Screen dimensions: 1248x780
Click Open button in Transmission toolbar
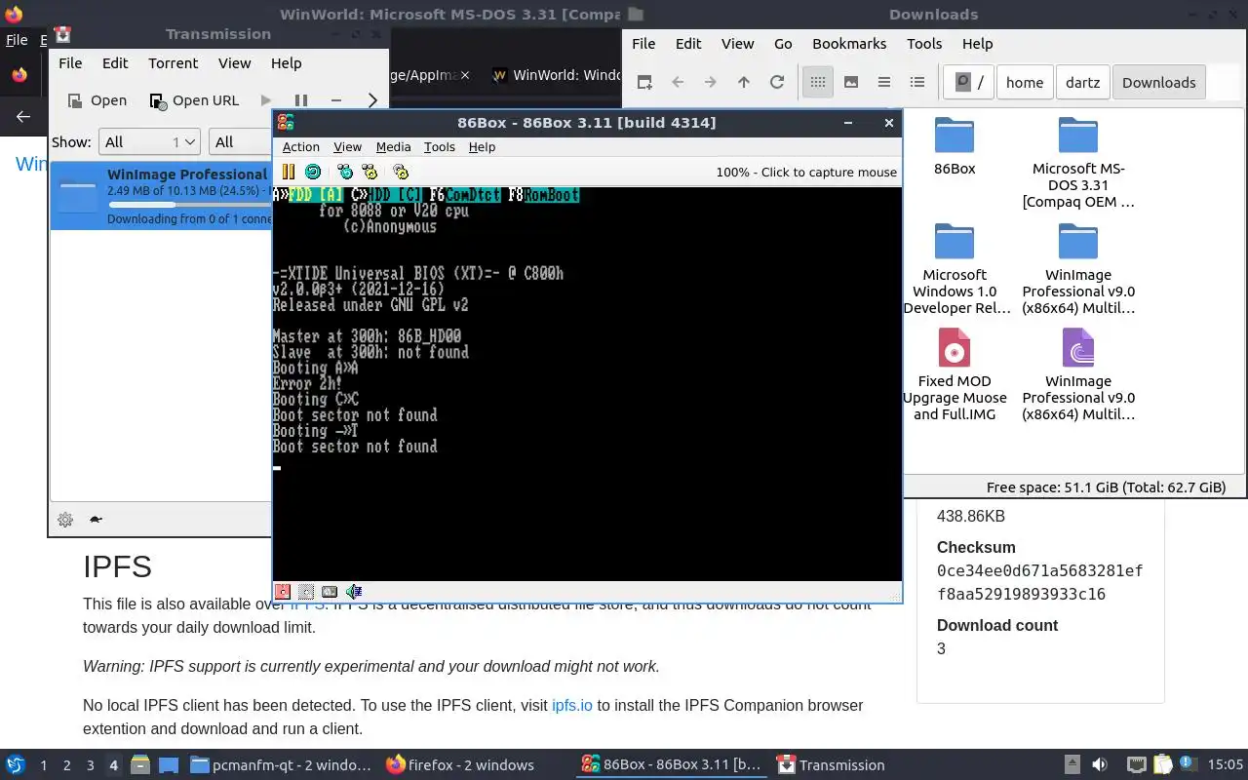(x=97, y=100)
